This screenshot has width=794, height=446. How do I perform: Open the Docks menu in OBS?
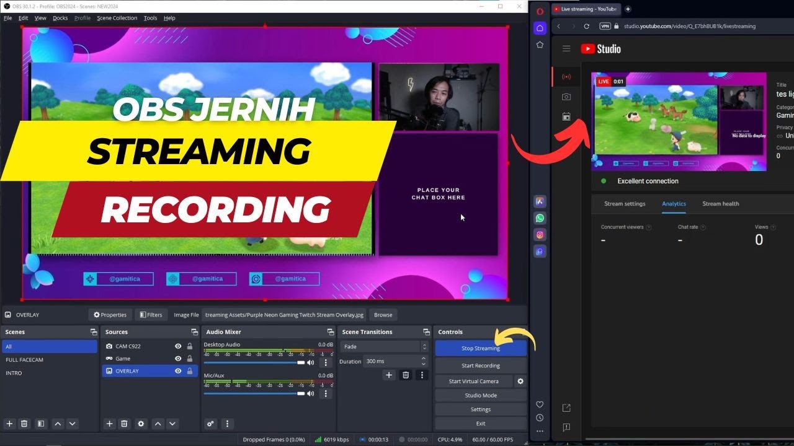point(60,18)
